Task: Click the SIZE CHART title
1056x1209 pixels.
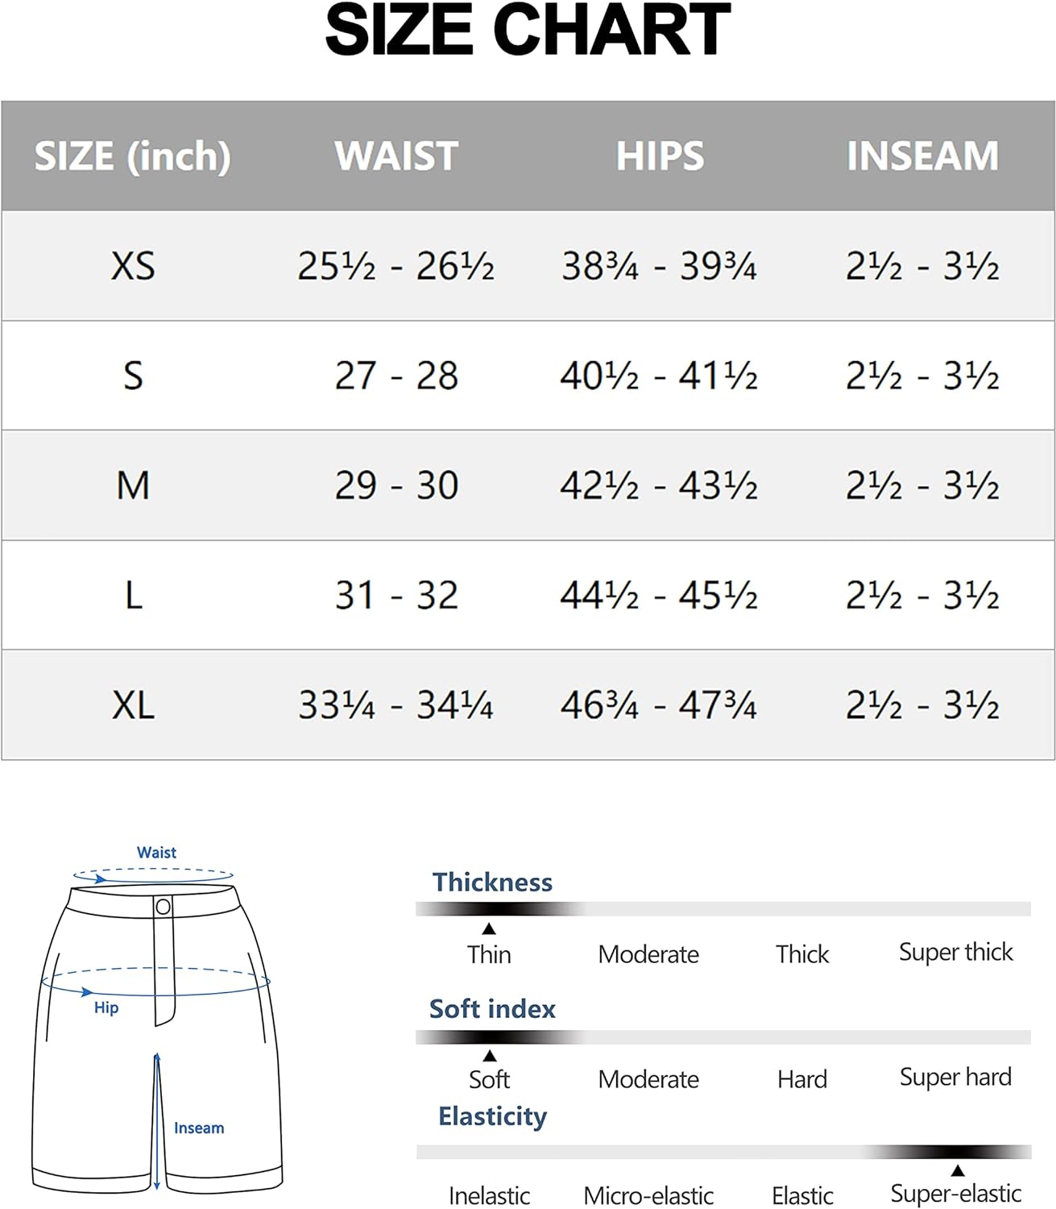Action: (528, 31)
